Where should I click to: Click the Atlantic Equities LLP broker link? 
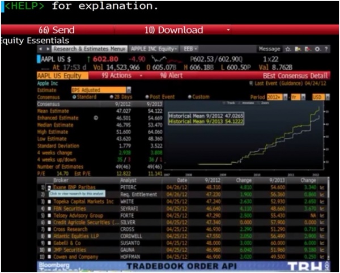[x=76, y=236]
